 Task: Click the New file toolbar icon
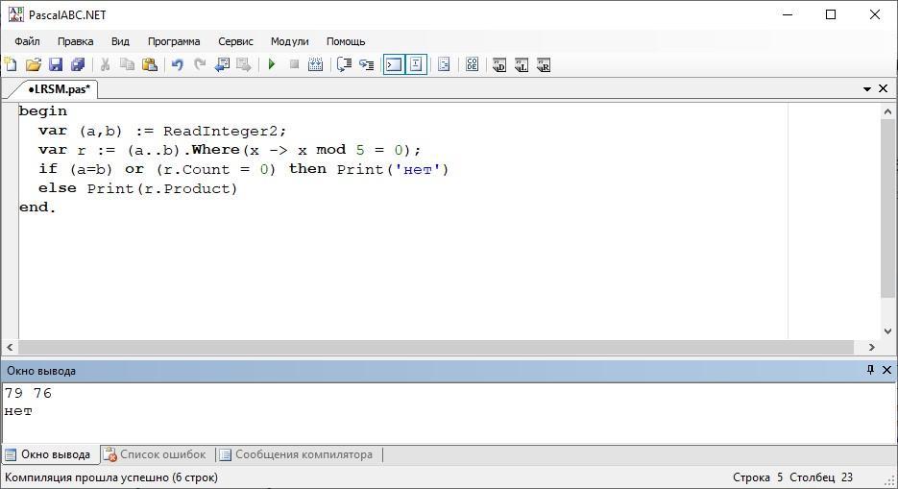click(x=11, y=64)
